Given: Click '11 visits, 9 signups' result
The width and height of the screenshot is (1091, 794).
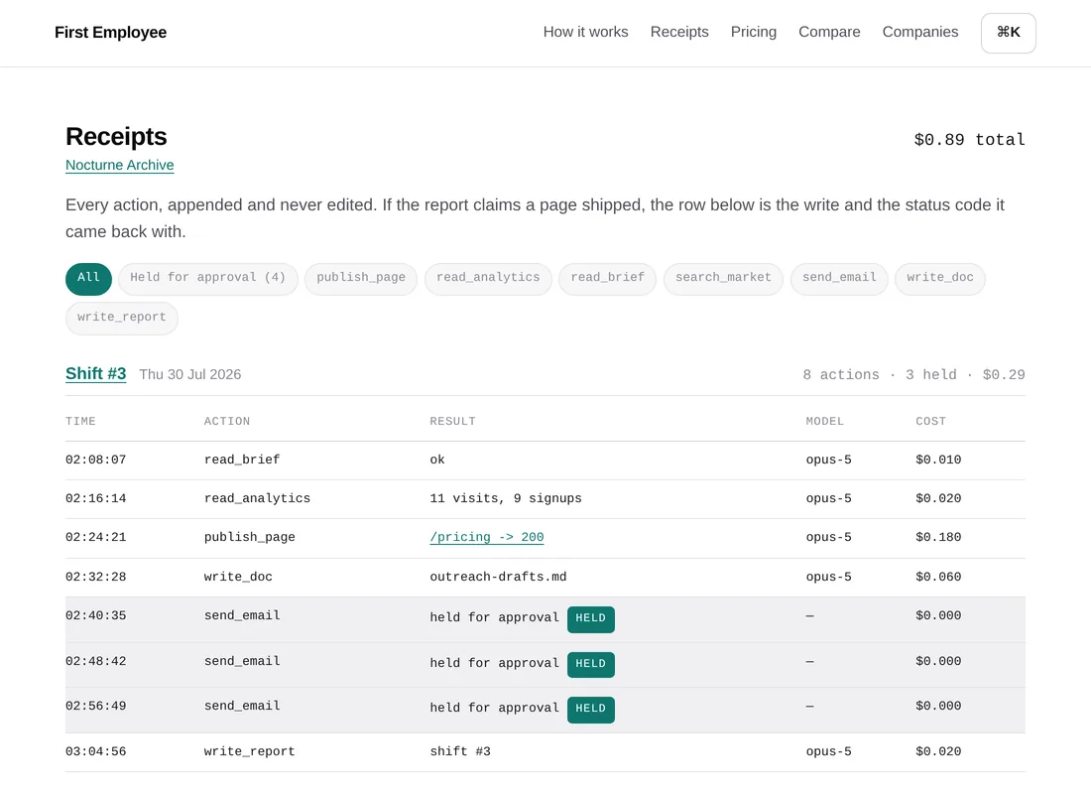Looking at the screenshot, I should tap(506, 498).
